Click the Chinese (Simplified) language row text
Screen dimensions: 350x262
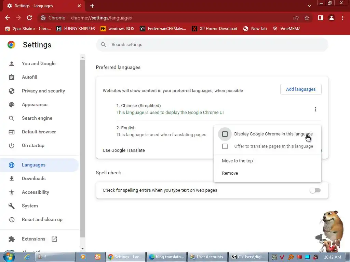(x=138, y=106)
